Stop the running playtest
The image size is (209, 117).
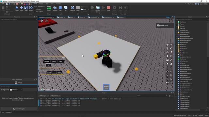point(108,8)
